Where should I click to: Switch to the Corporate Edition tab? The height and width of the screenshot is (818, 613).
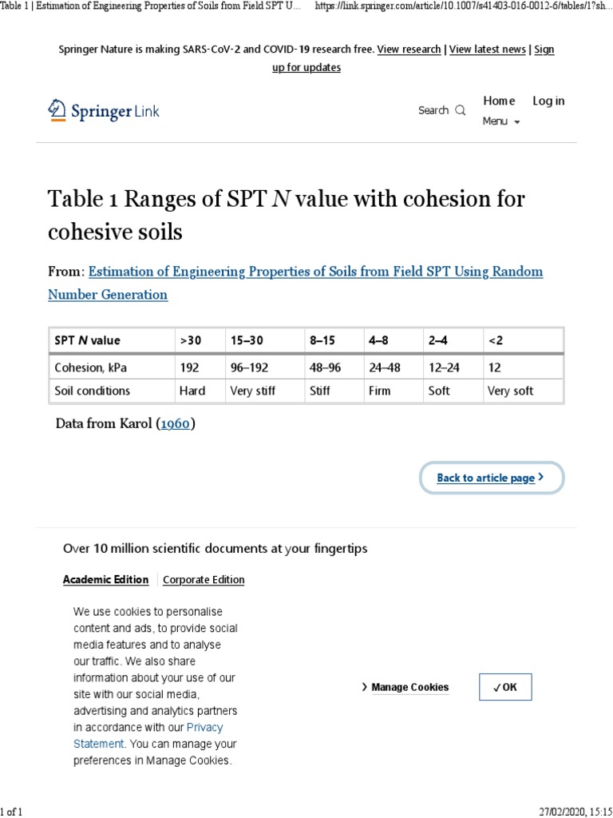[204, 580]
